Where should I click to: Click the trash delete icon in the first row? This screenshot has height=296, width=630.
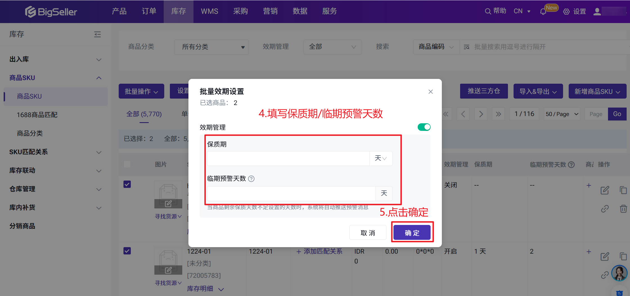623,209
